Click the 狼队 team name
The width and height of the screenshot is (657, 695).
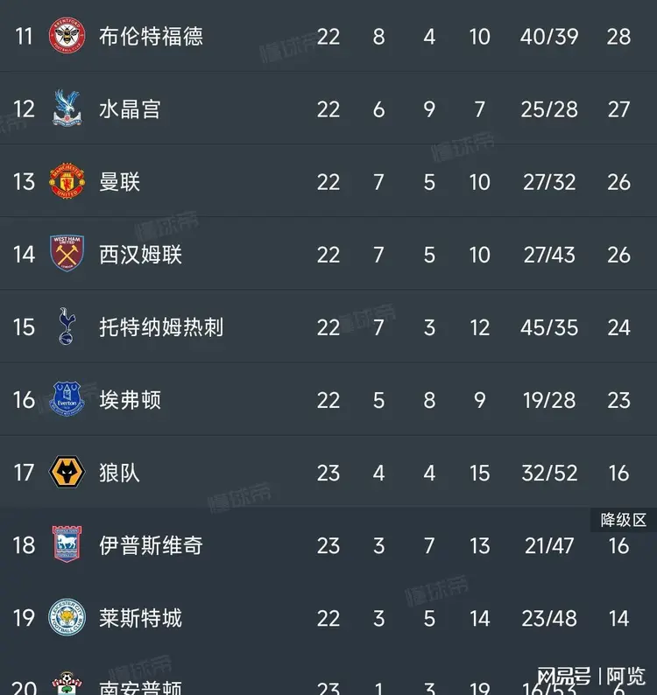click(x=120, y=473)
